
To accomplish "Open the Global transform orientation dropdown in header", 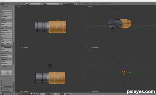I will 48,94.
